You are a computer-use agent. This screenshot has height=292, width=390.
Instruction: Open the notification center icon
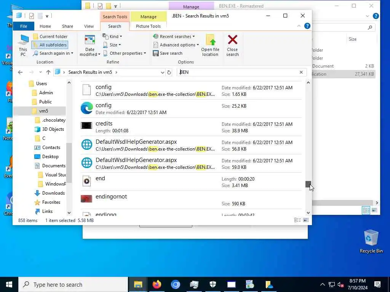(x=377, y=284)
